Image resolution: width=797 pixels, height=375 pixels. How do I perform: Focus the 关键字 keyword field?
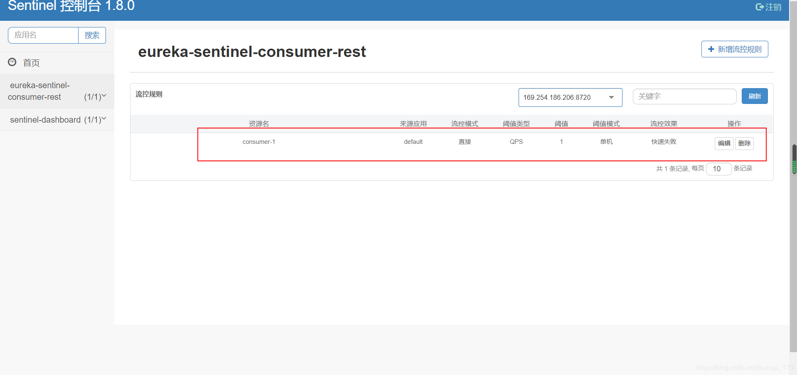coord(684,96)
